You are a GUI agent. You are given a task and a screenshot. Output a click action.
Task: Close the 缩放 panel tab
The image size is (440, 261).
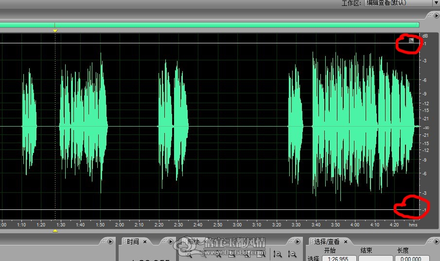tap(205, 242)
